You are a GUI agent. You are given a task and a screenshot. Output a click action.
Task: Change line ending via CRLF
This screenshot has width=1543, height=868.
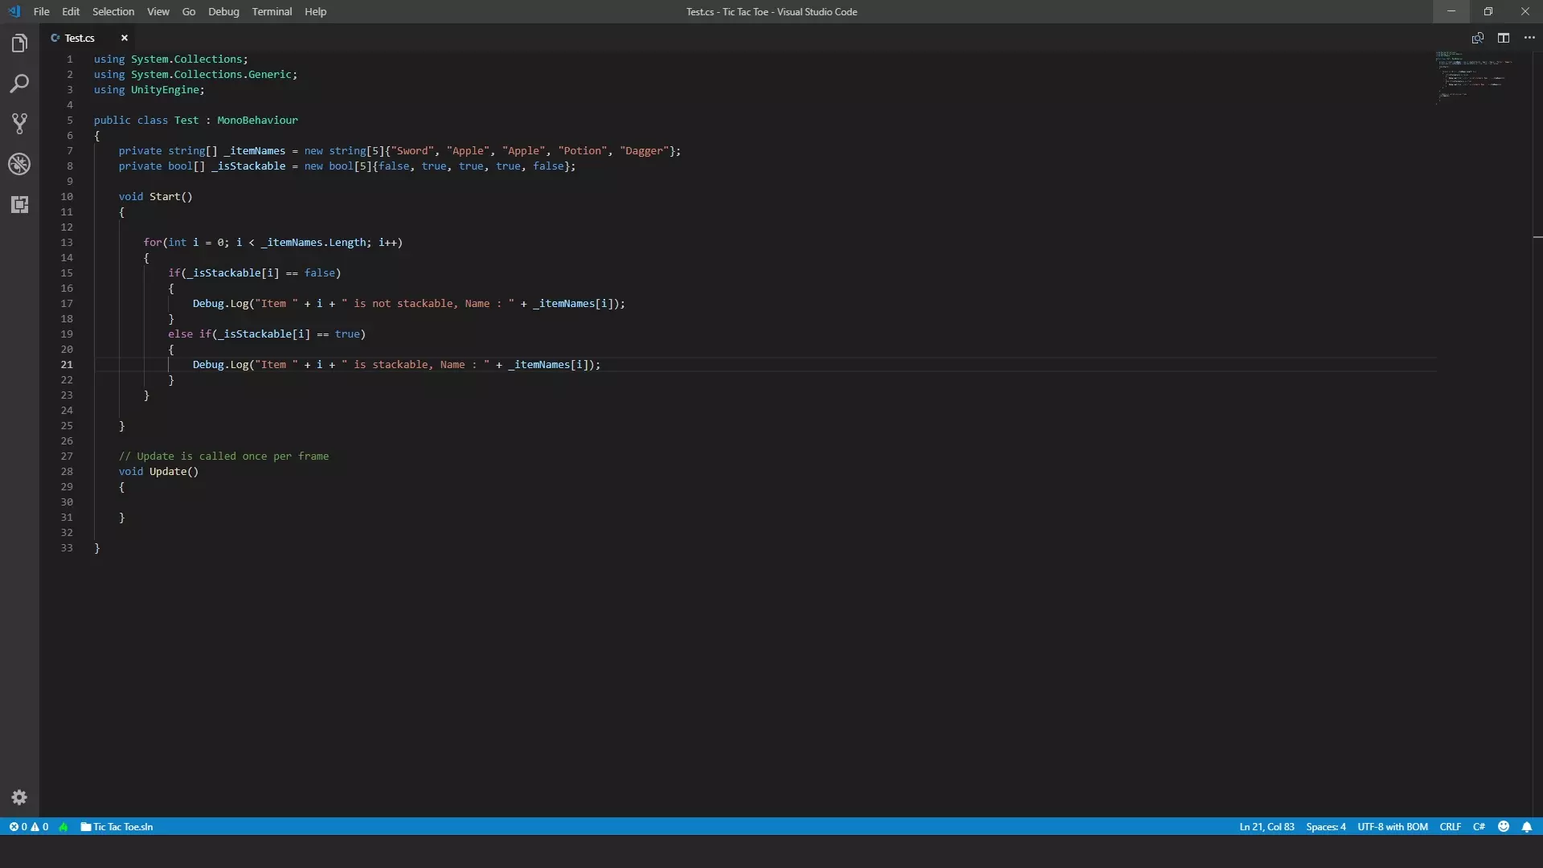pos(1451,826)
